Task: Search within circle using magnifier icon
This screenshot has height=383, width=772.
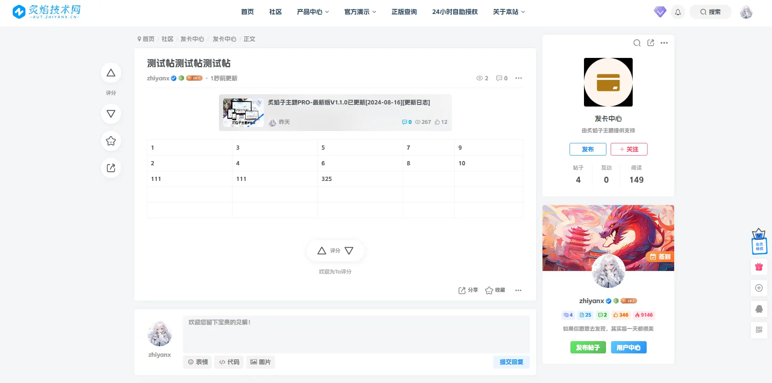Action: coord(637,43)
